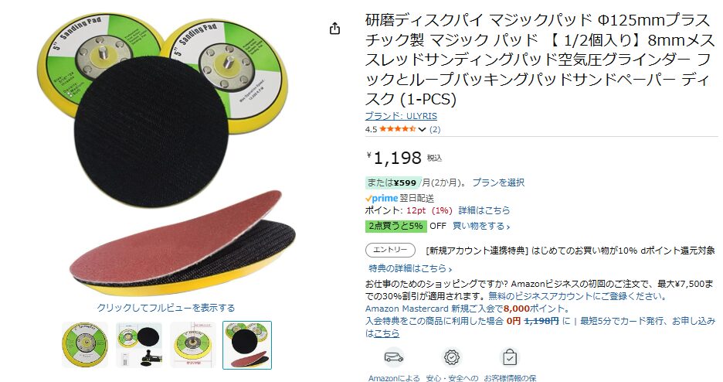
Task: Click the share icon beside product image
Action: (334, 29)
